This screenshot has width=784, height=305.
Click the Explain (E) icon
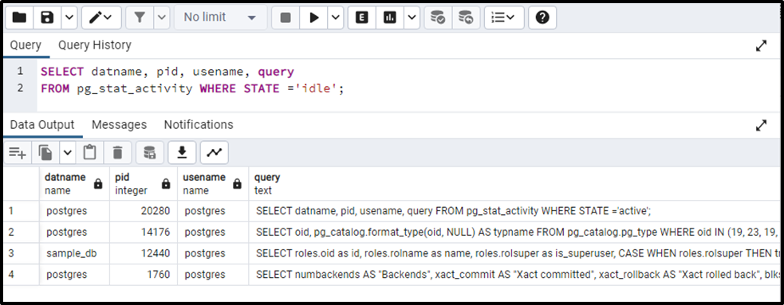tap(361, 18)
